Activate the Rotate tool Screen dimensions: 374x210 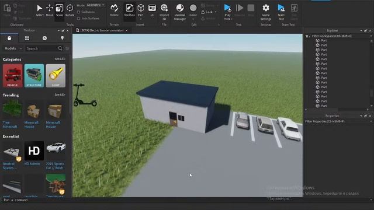tap(70, 10)
